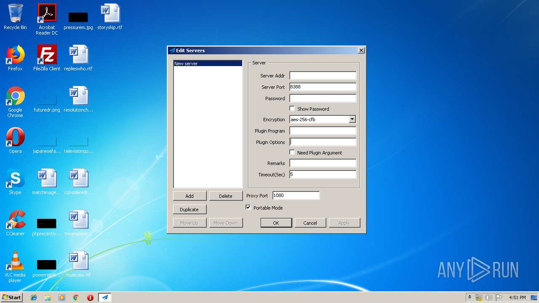Image resolution: width=539 pixels, height=303 pixels.
Task: Select powerretail... file icon
Action: tap(47, 268)
